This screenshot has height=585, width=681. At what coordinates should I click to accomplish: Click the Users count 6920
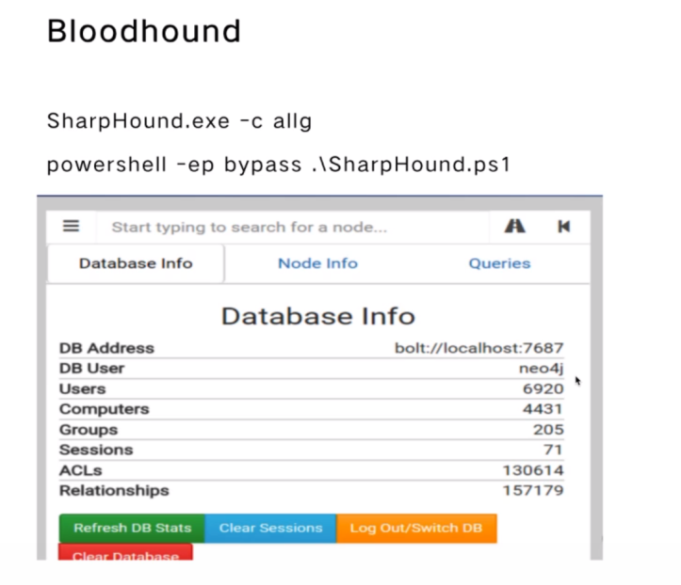[543, 388]
